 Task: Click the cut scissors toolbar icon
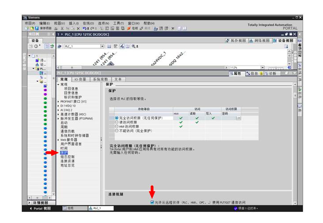coord(62,29)
